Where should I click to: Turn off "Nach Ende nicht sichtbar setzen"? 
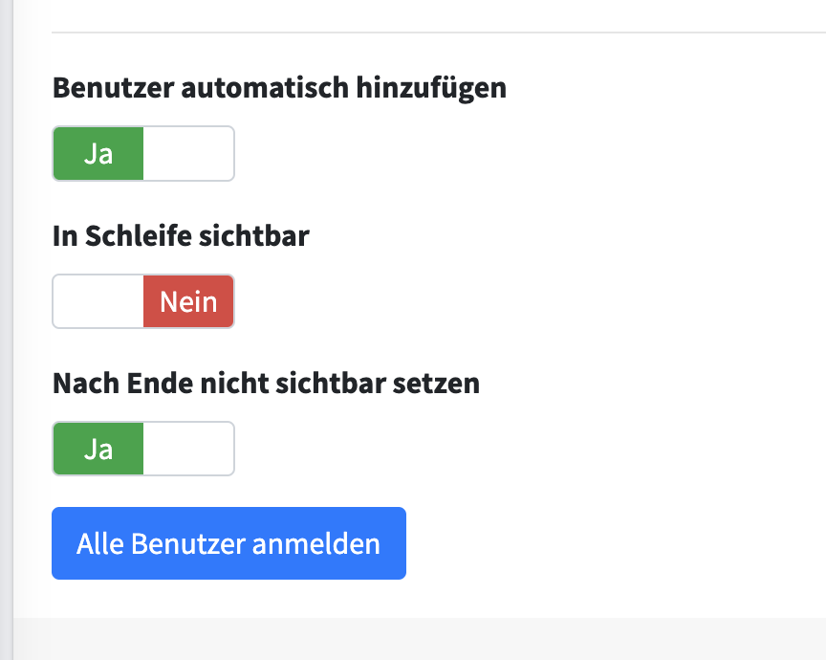click(143, 449)
